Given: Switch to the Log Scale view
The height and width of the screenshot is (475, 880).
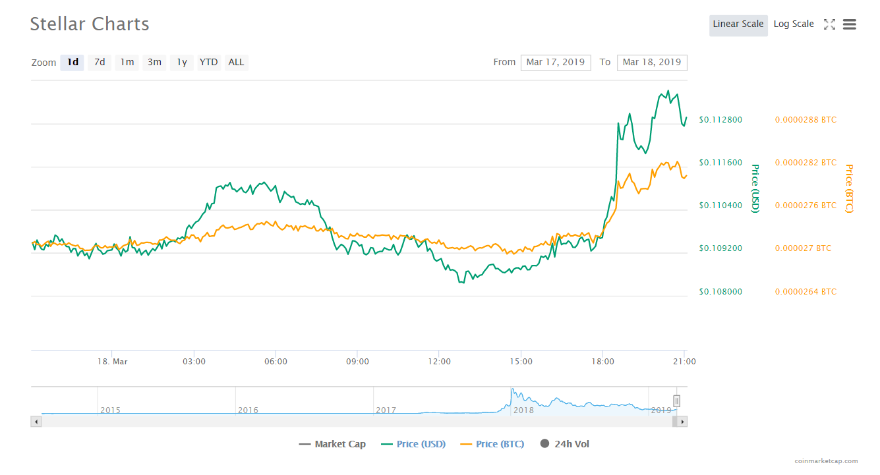Looking at the screenshot, I should [x=794, y=24].
